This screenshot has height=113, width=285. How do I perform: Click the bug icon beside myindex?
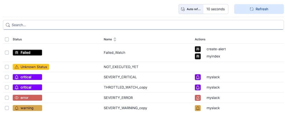pos(198,56)
